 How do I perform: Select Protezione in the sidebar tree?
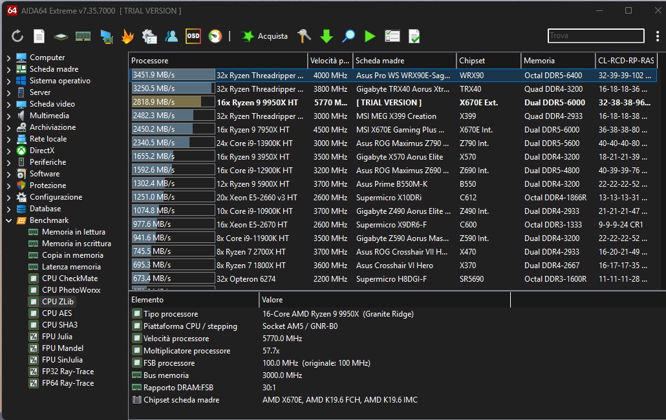[x=48, y=185]
